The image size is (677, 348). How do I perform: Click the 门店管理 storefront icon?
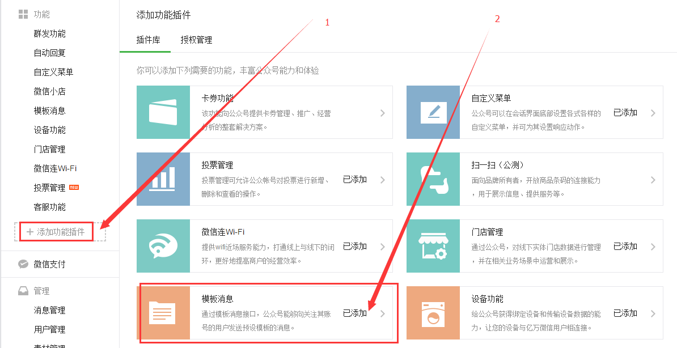[433, 246]
